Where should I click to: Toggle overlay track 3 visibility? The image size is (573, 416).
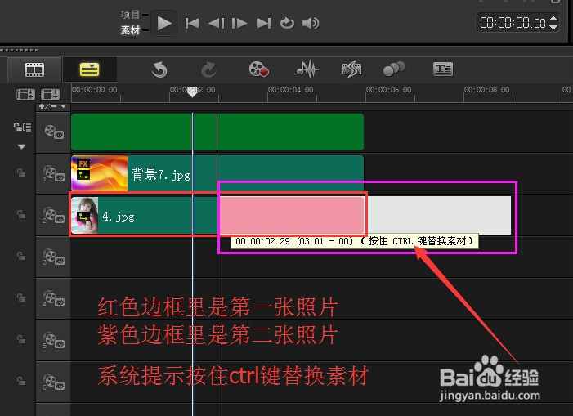(54, 257)
